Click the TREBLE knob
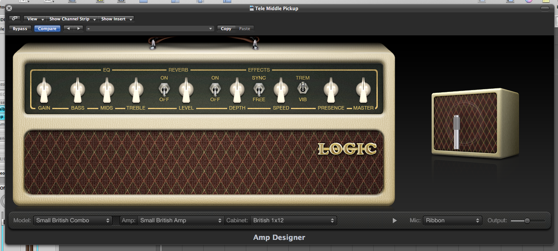558x251 pixels. [136, 90]
